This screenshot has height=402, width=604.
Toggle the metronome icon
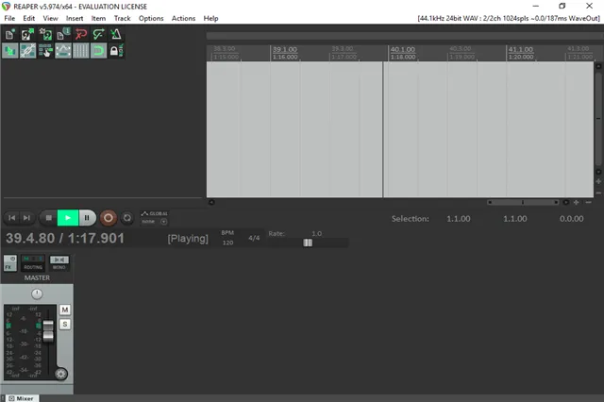coord(115,35)
